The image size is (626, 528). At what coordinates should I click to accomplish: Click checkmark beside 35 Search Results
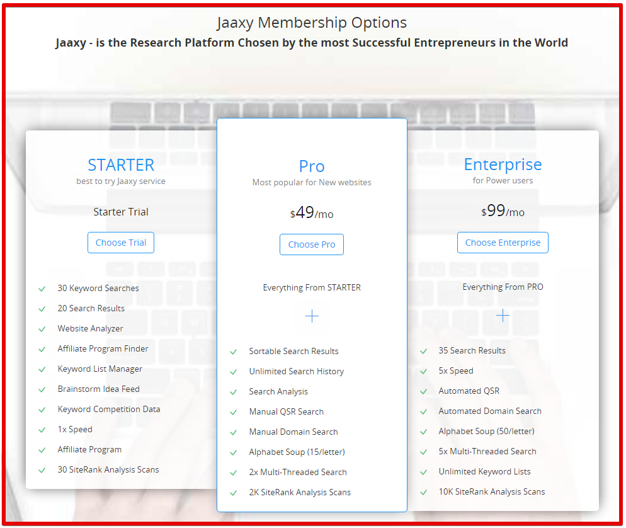tap(424, 351)
